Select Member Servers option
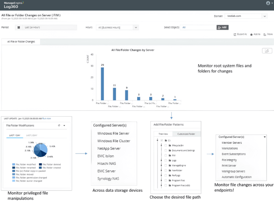 (x=232, y=143)
